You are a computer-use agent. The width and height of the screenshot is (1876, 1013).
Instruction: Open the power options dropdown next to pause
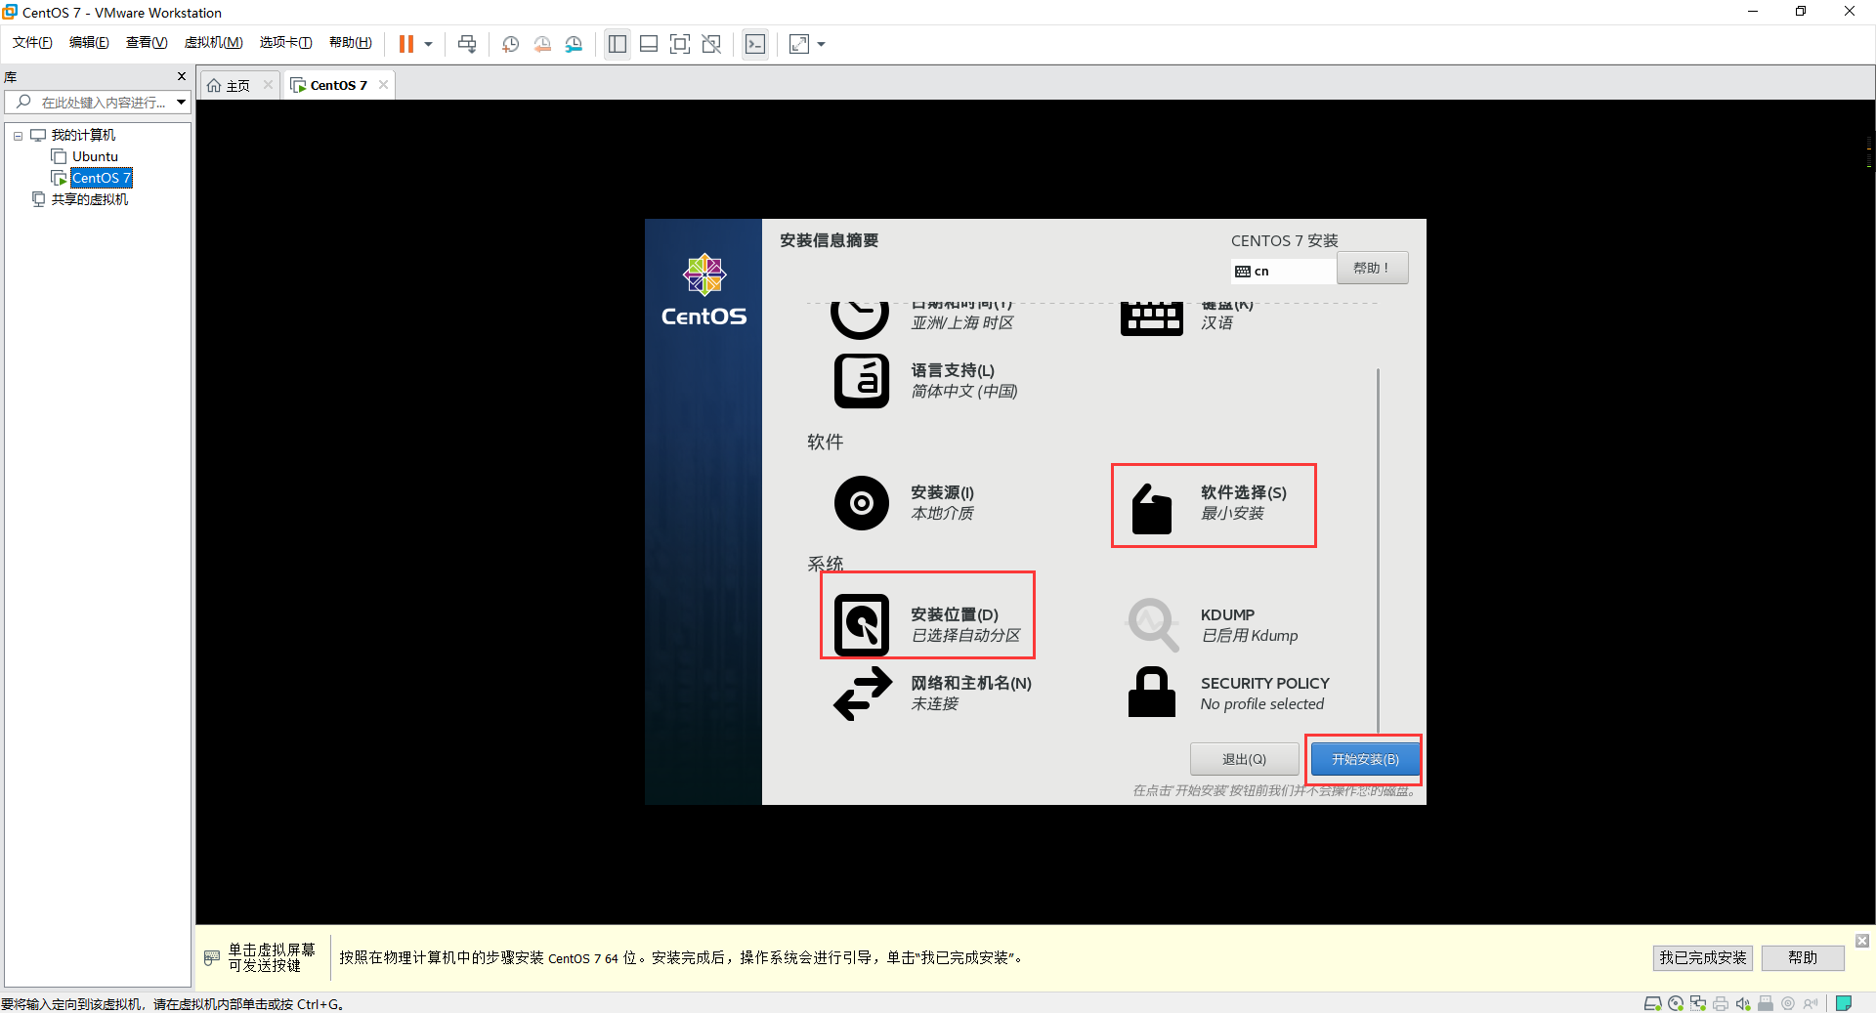click(x=428, y=44)
